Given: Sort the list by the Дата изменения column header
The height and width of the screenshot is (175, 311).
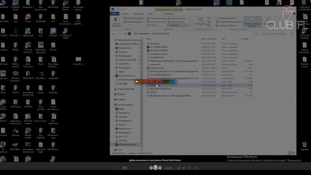Looking at the screenshot, I should [209, 39].
